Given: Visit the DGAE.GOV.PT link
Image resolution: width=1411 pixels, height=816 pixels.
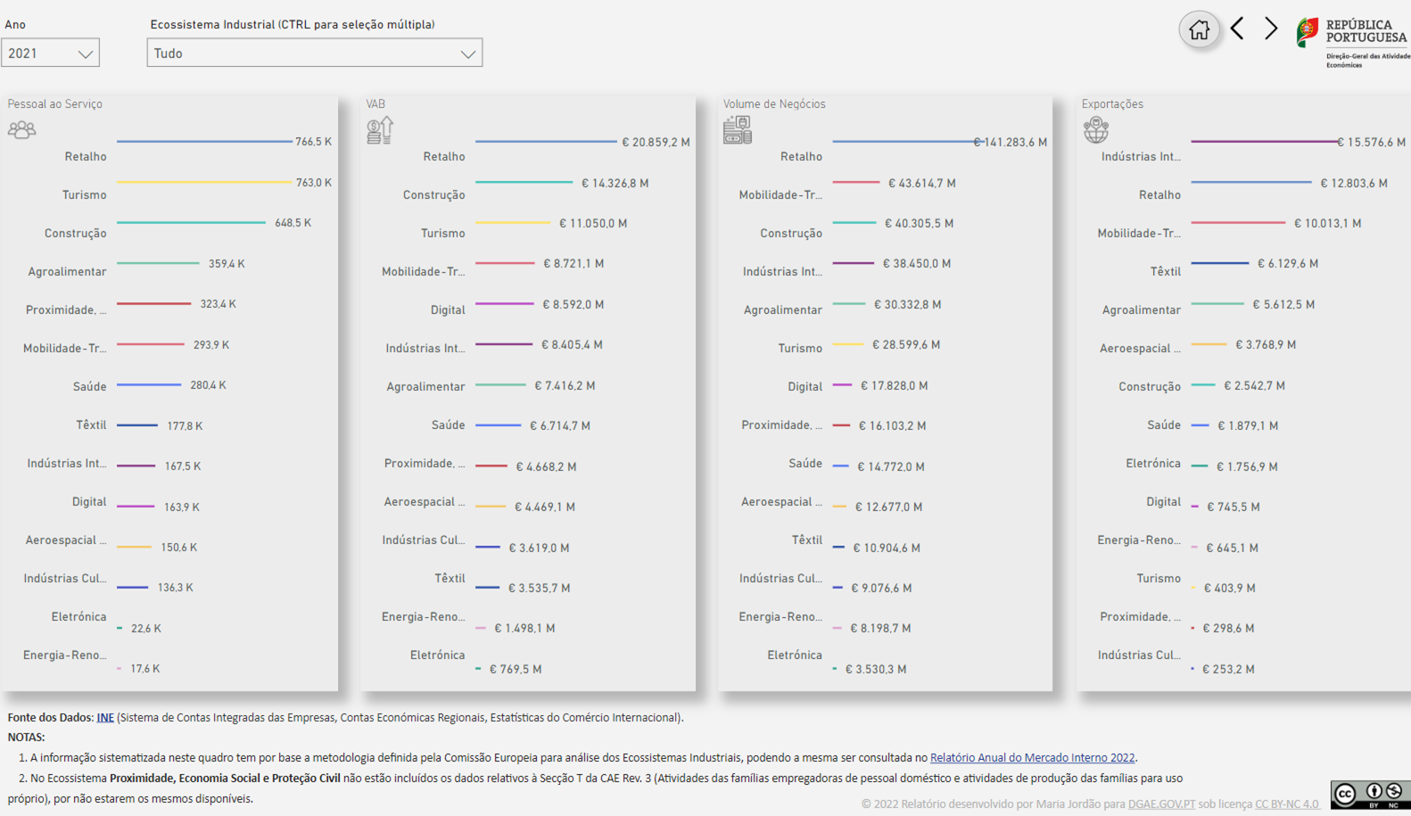Looking at the screenshot, I should pos(1161,804).
